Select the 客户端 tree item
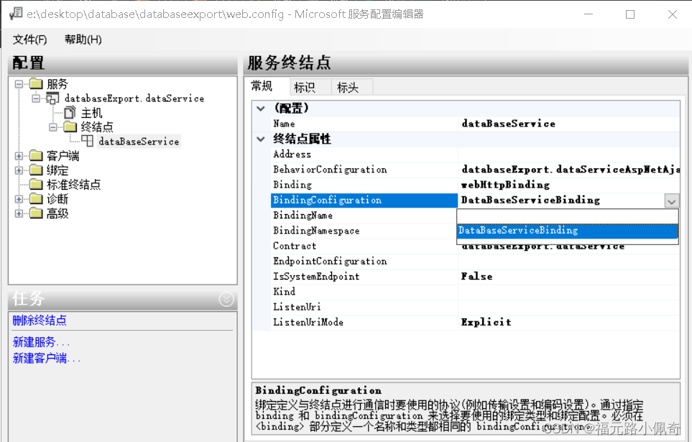The width and height of the screenshot is (692, 442). click(63, 156)
